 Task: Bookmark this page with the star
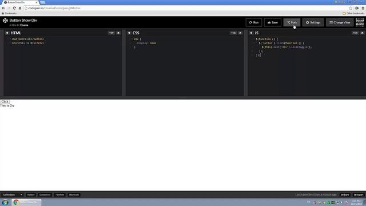[x=351, y=8]
